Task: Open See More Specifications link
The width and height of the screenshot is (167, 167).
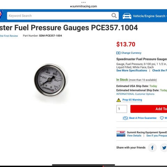Action: 132,71
